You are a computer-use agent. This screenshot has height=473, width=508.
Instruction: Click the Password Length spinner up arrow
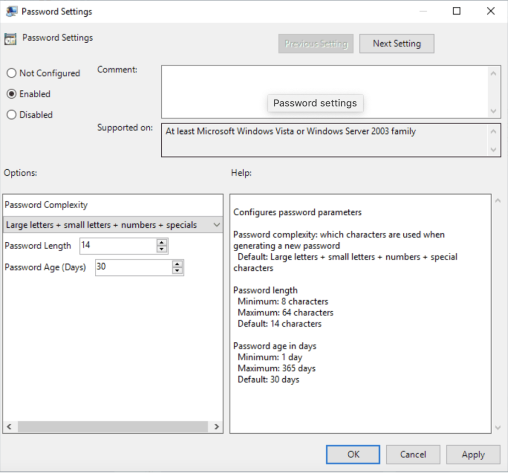tap(161, 243)
